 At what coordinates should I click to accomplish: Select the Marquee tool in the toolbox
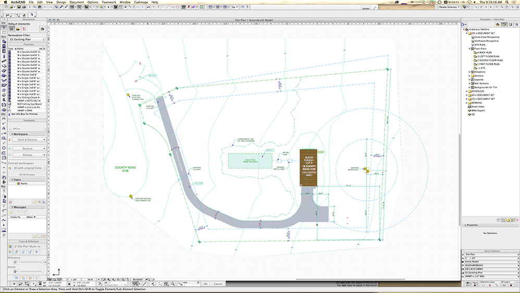[4, 32]
